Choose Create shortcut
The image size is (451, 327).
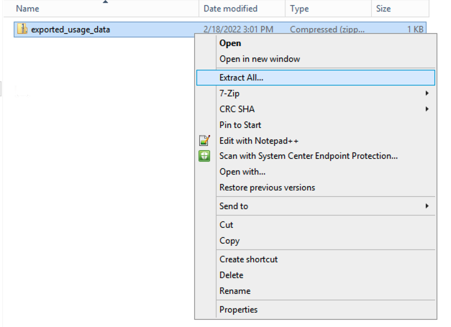[x=248, y=259]
